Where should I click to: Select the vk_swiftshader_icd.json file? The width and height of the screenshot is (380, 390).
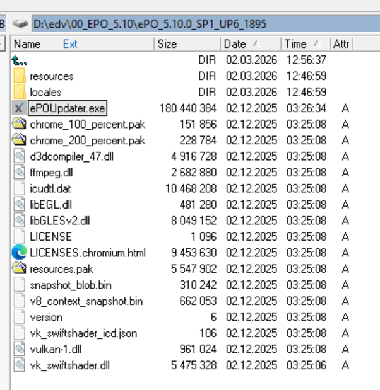point(83,333)
